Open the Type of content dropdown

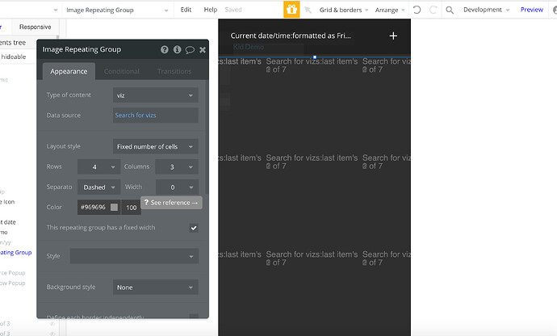click(156, 95)
